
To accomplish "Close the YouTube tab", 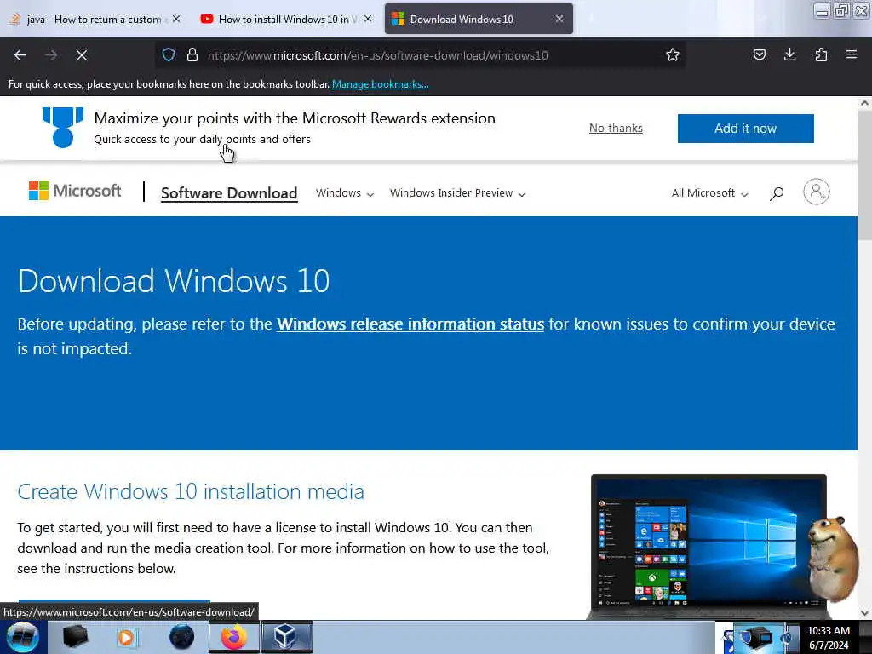I will pos(368,19).
